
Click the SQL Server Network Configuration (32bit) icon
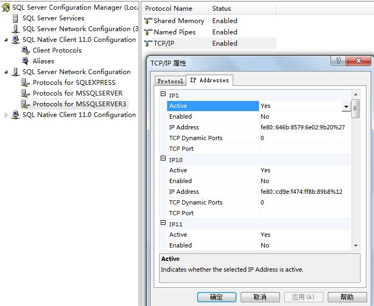coord(16,29)
